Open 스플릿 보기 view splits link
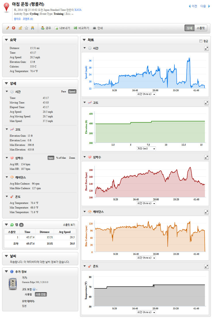Viewport: 213px width, 319px height. pos(69,225)
